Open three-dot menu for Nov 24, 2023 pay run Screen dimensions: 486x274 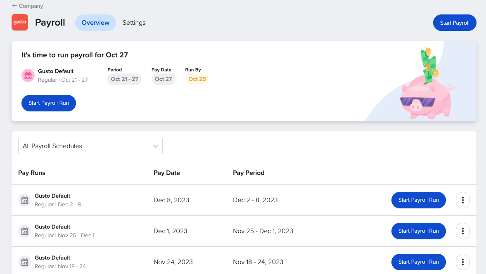[462, 262]
